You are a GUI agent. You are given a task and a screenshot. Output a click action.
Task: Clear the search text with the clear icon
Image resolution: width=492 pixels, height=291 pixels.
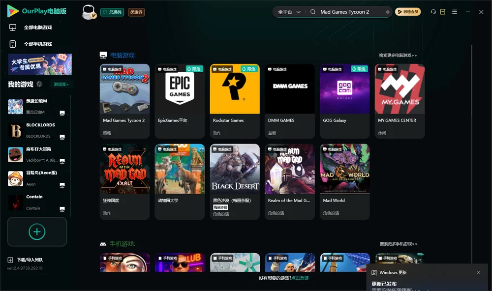(388, 12)
